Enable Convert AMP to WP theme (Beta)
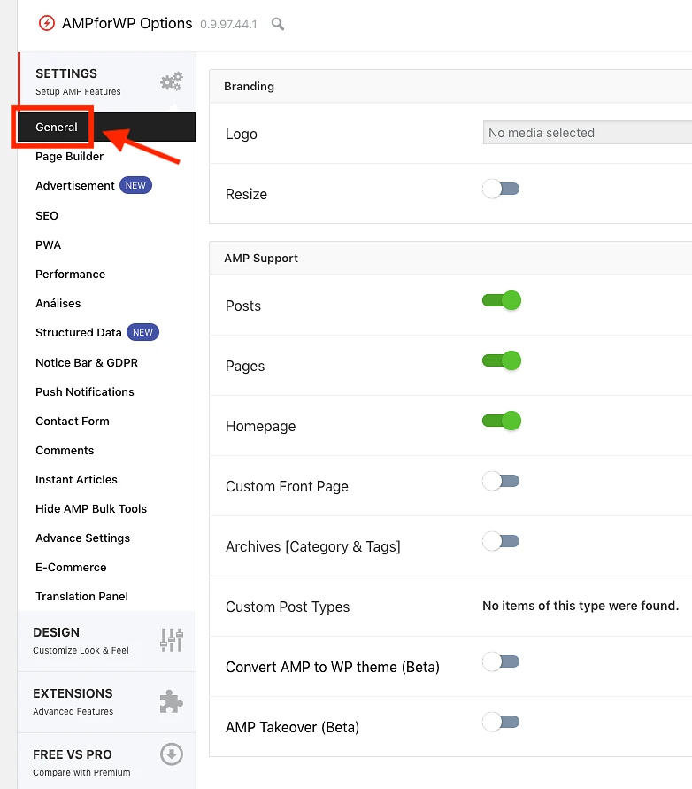 501,661
